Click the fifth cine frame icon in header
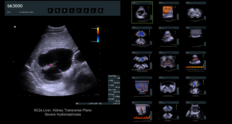The width and height of the screenshot is (232, 124). [79, 10]
